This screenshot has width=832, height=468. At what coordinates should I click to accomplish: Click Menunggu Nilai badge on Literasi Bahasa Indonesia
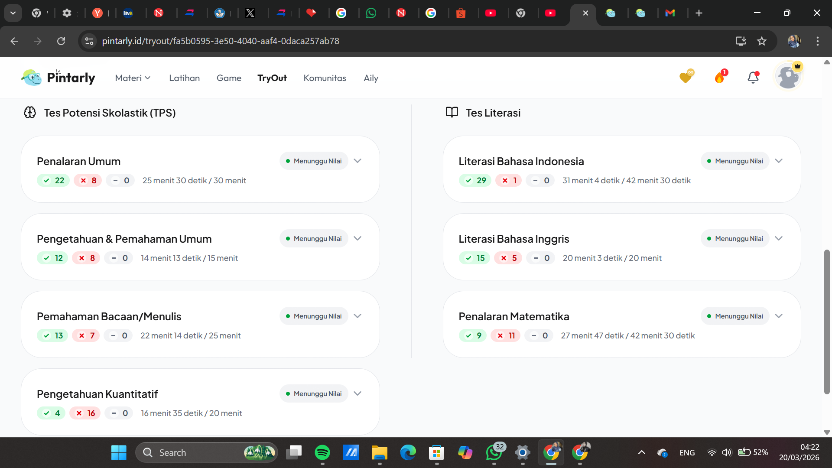[x=735, y=161]
